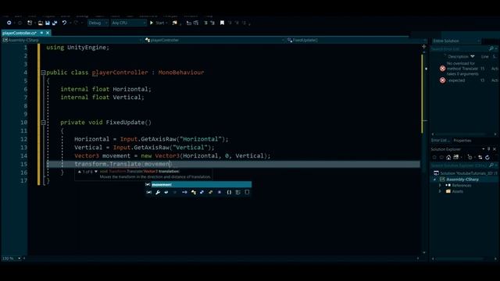This screenshot has height=281, width=500.
Task: Open the Entire Solution scope dropdown
Action: [x=456, y=41]
